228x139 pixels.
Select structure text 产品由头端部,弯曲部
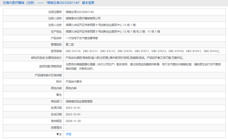point(125,58)
